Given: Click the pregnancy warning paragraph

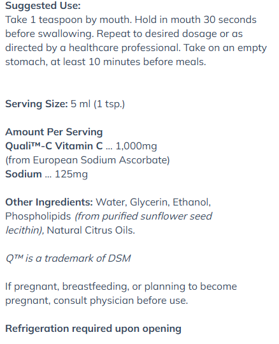Looking at the screenshot, I should tap(121, 294).
